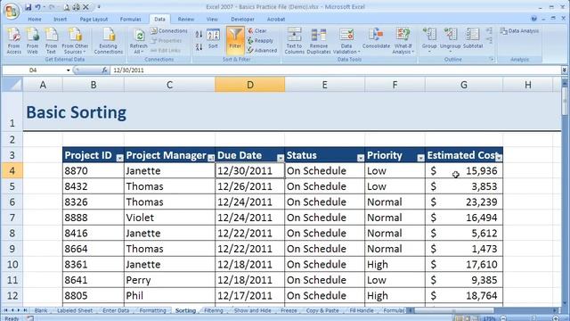This screenshot has height=321, width=570.
Task: Open the Help question mark icon
Action: coord(533,19)
